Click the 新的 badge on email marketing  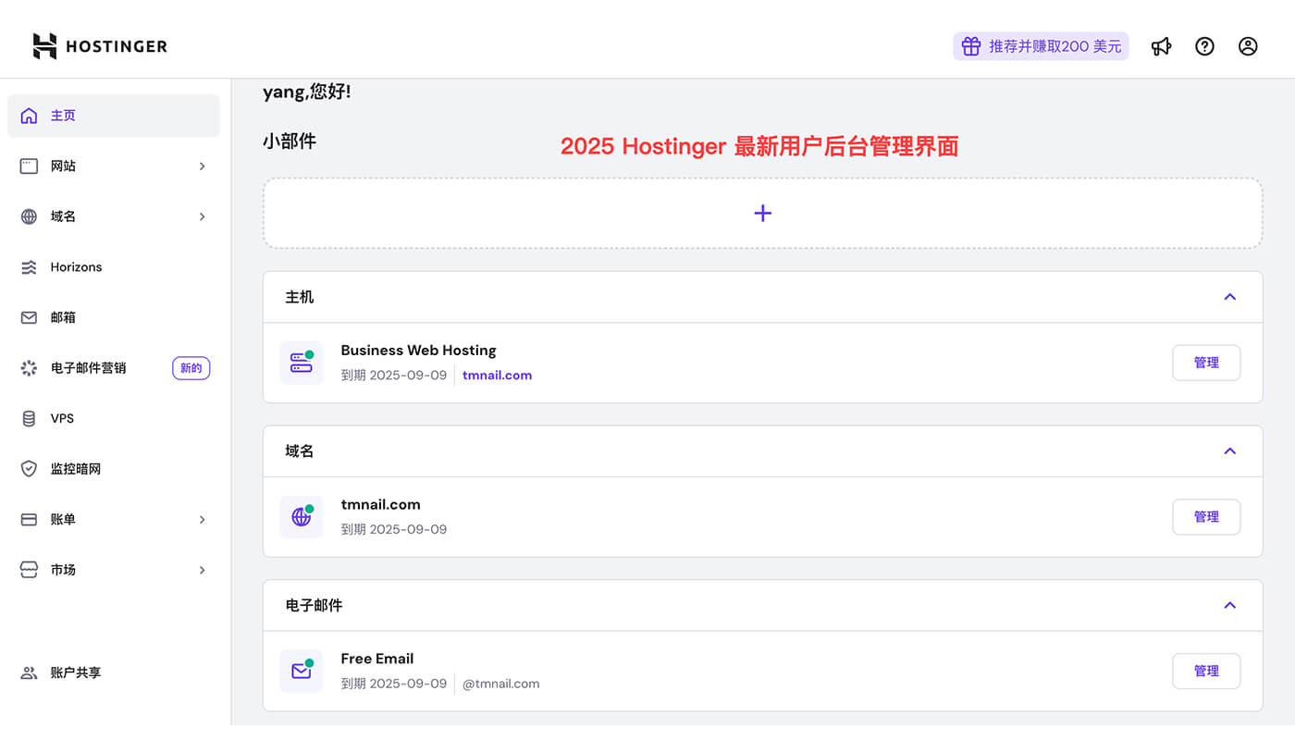point(191,368)
